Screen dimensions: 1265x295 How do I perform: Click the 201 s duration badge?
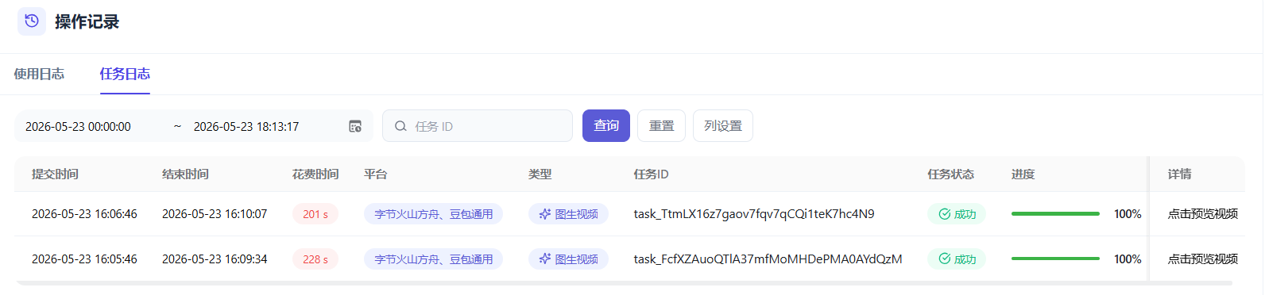click(x=315, y=214)
